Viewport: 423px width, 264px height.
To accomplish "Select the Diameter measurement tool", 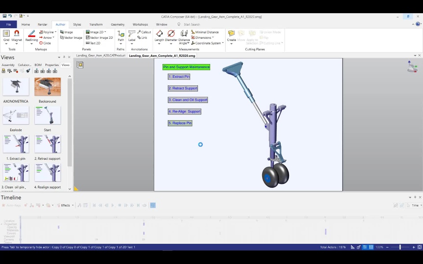I will click(171, 36).
